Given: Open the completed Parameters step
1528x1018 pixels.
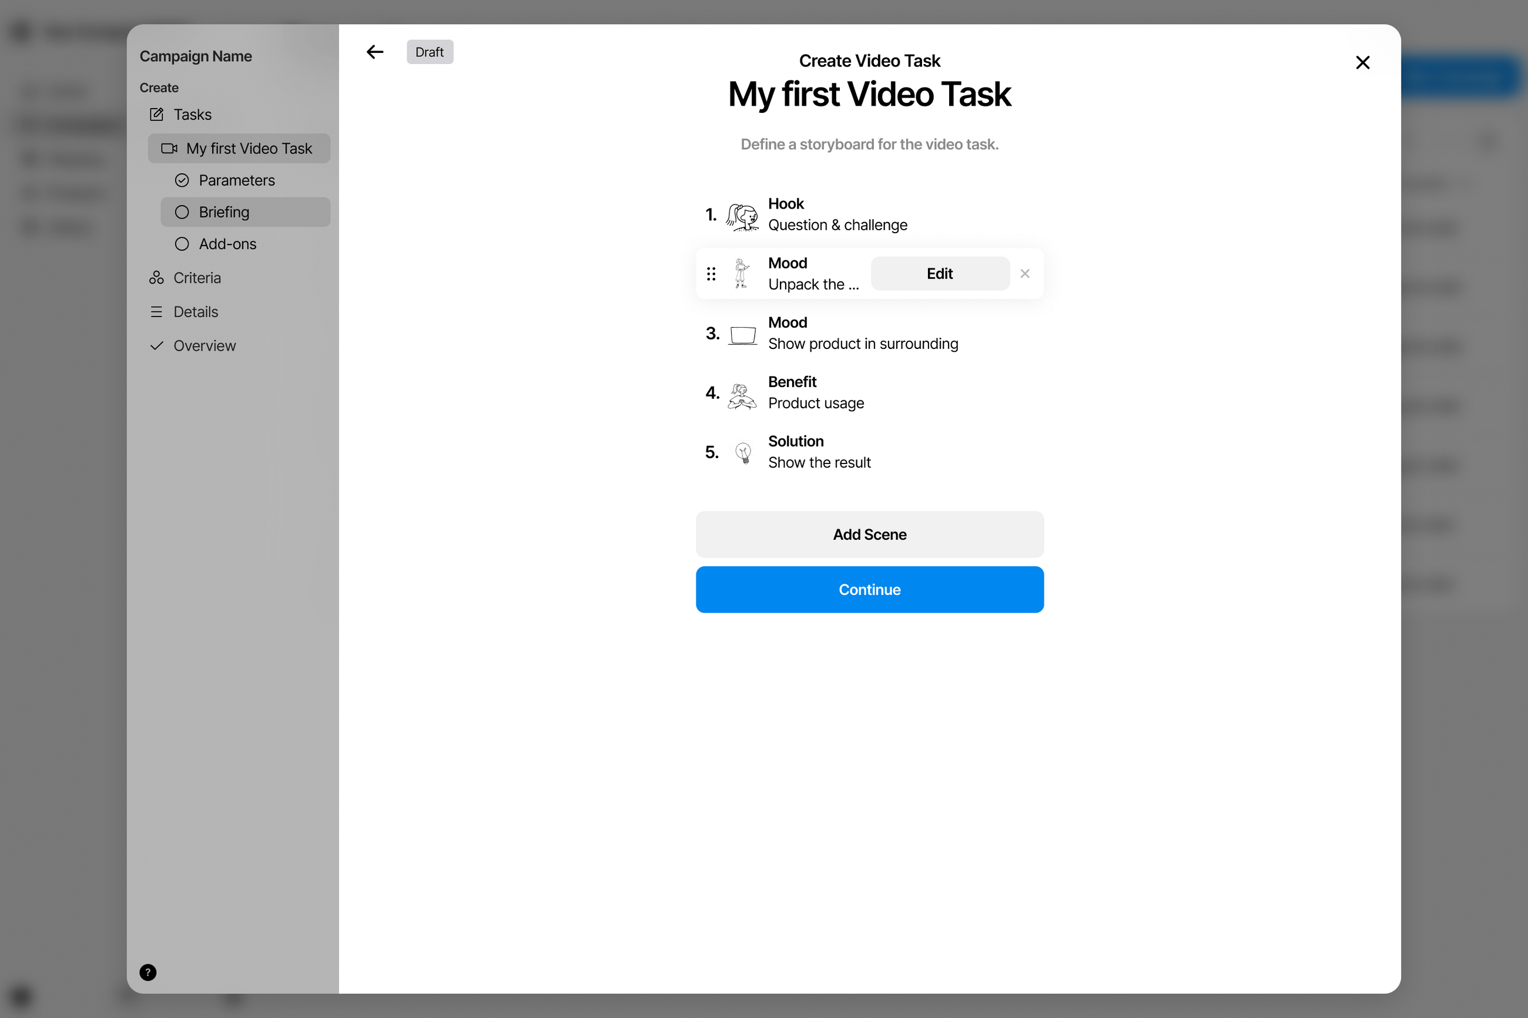Looking at the screenshot, I should [236, 180].
